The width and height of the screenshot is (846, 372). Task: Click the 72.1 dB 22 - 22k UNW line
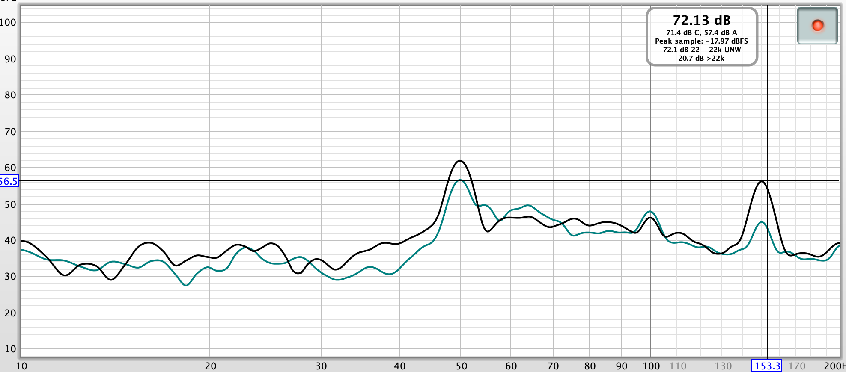(x=701, y=50)
